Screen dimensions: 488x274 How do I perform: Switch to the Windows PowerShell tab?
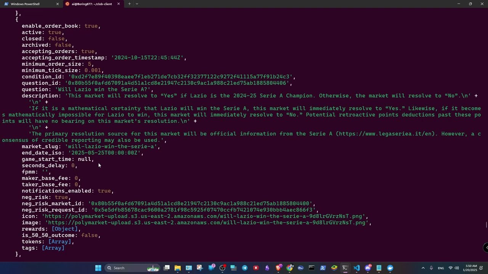[x=30, y=4]
